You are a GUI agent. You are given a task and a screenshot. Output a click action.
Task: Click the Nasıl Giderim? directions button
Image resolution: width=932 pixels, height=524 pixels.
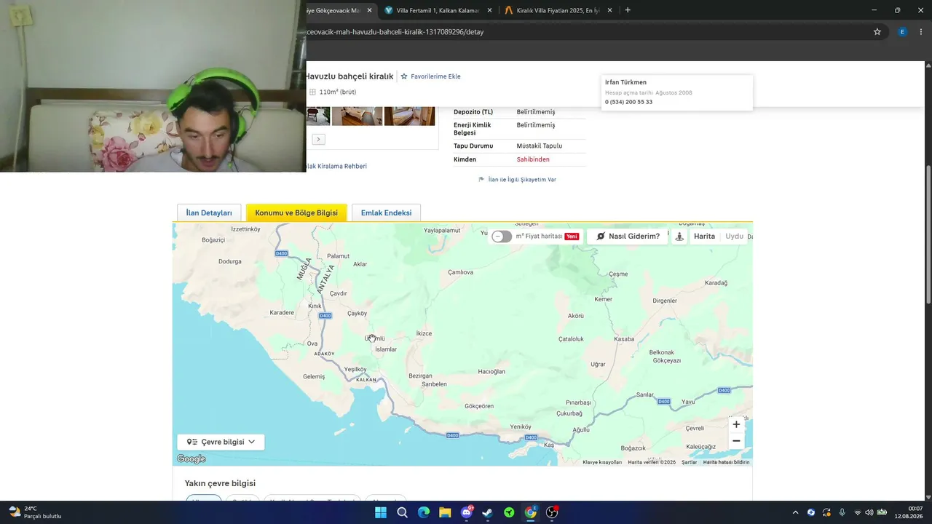pos(628,237)
